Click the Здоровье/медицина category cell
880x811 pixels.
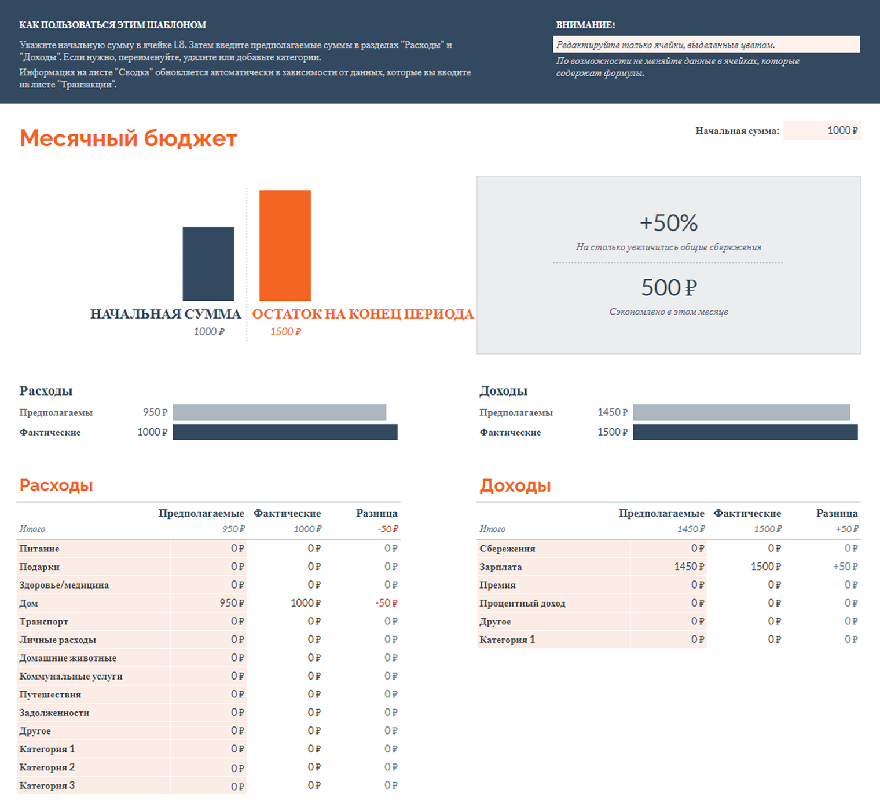coord(93,585)
